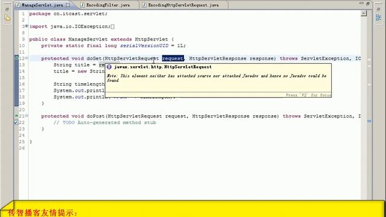Click the 'System.out.println' call on line 17

coord(79,90)
